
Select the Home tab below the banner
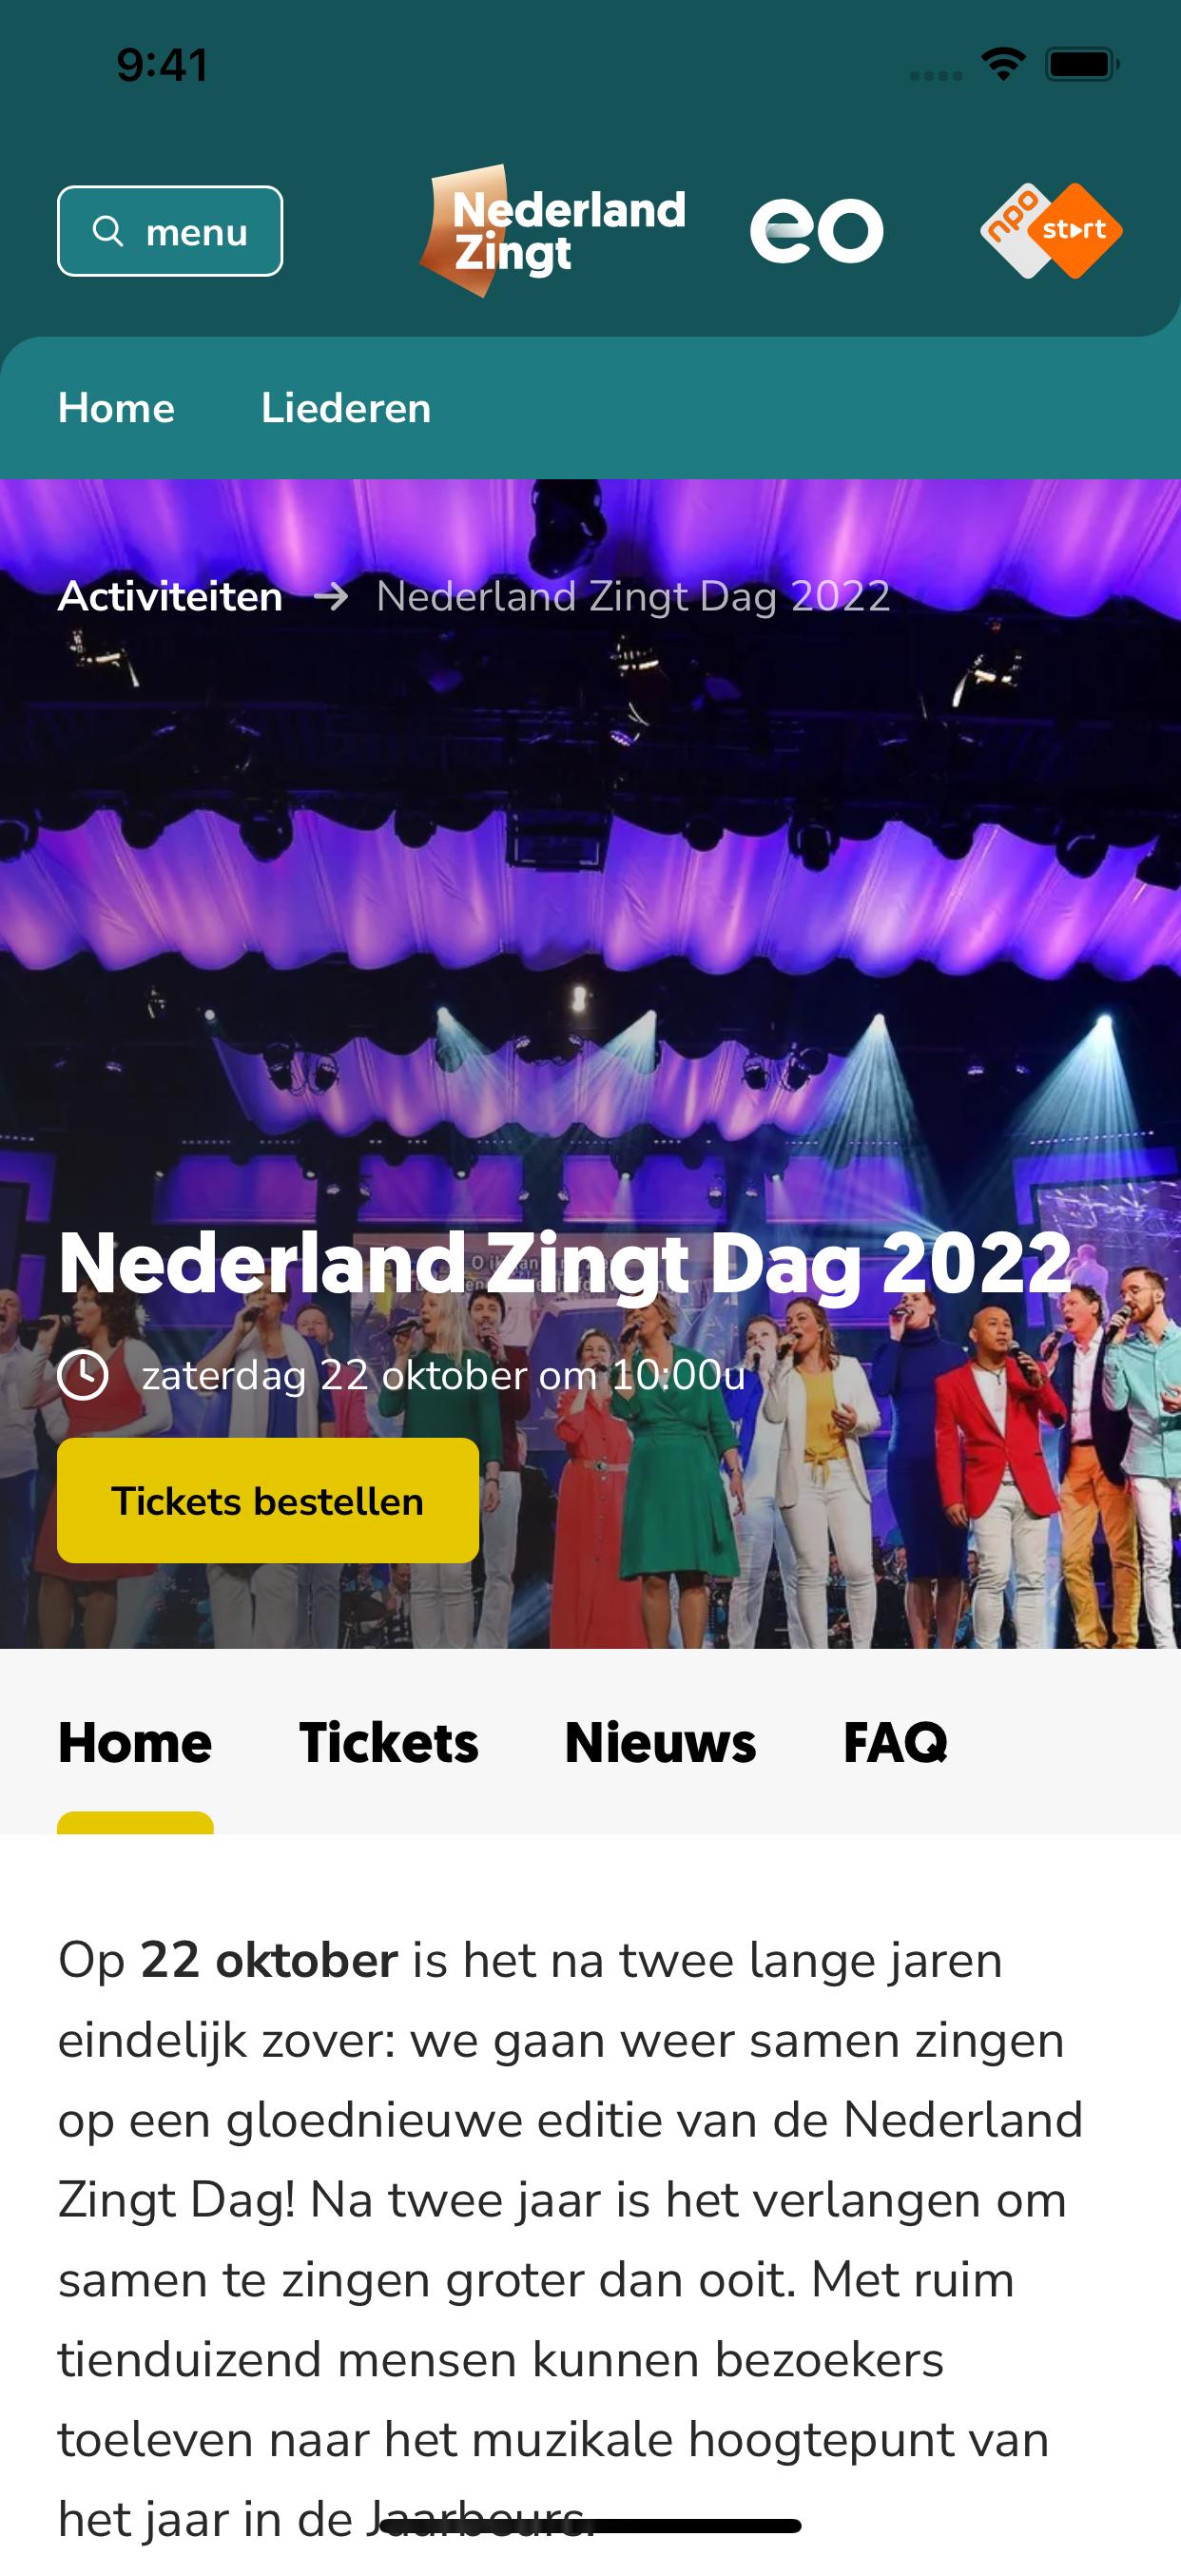(135, 1742)
